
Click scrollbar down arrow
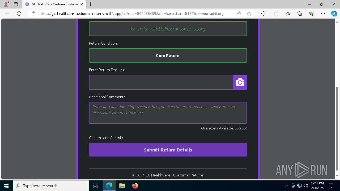point(337,176)
